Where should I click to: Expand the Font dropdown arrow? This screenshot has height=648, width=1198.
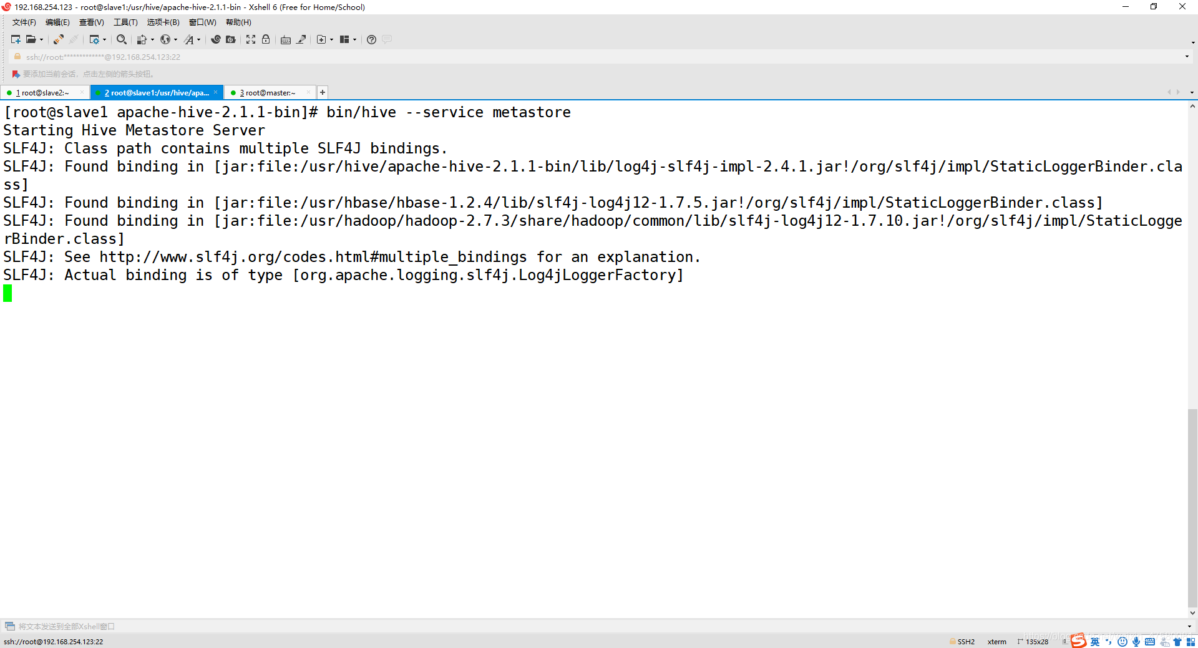tap(199, 39)
